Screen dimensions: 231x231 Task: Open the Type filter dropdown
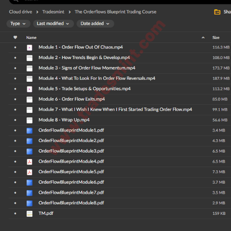coord(18,24)
